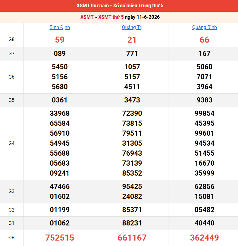
Task: Click G5 number 9383
Action: (x=204, y=100)
